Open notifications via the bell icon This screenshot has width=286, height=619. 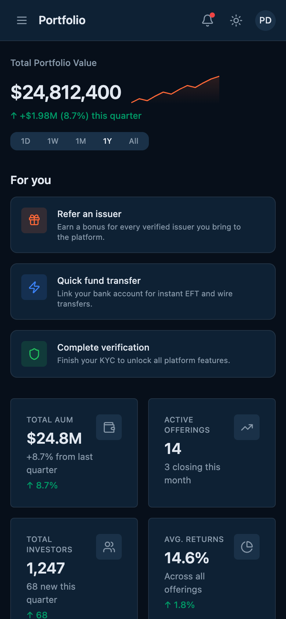207,21
